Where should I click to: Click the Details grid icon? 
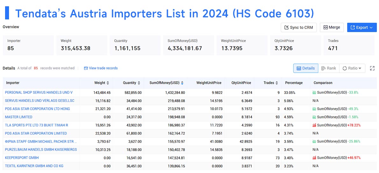point(299,69)
